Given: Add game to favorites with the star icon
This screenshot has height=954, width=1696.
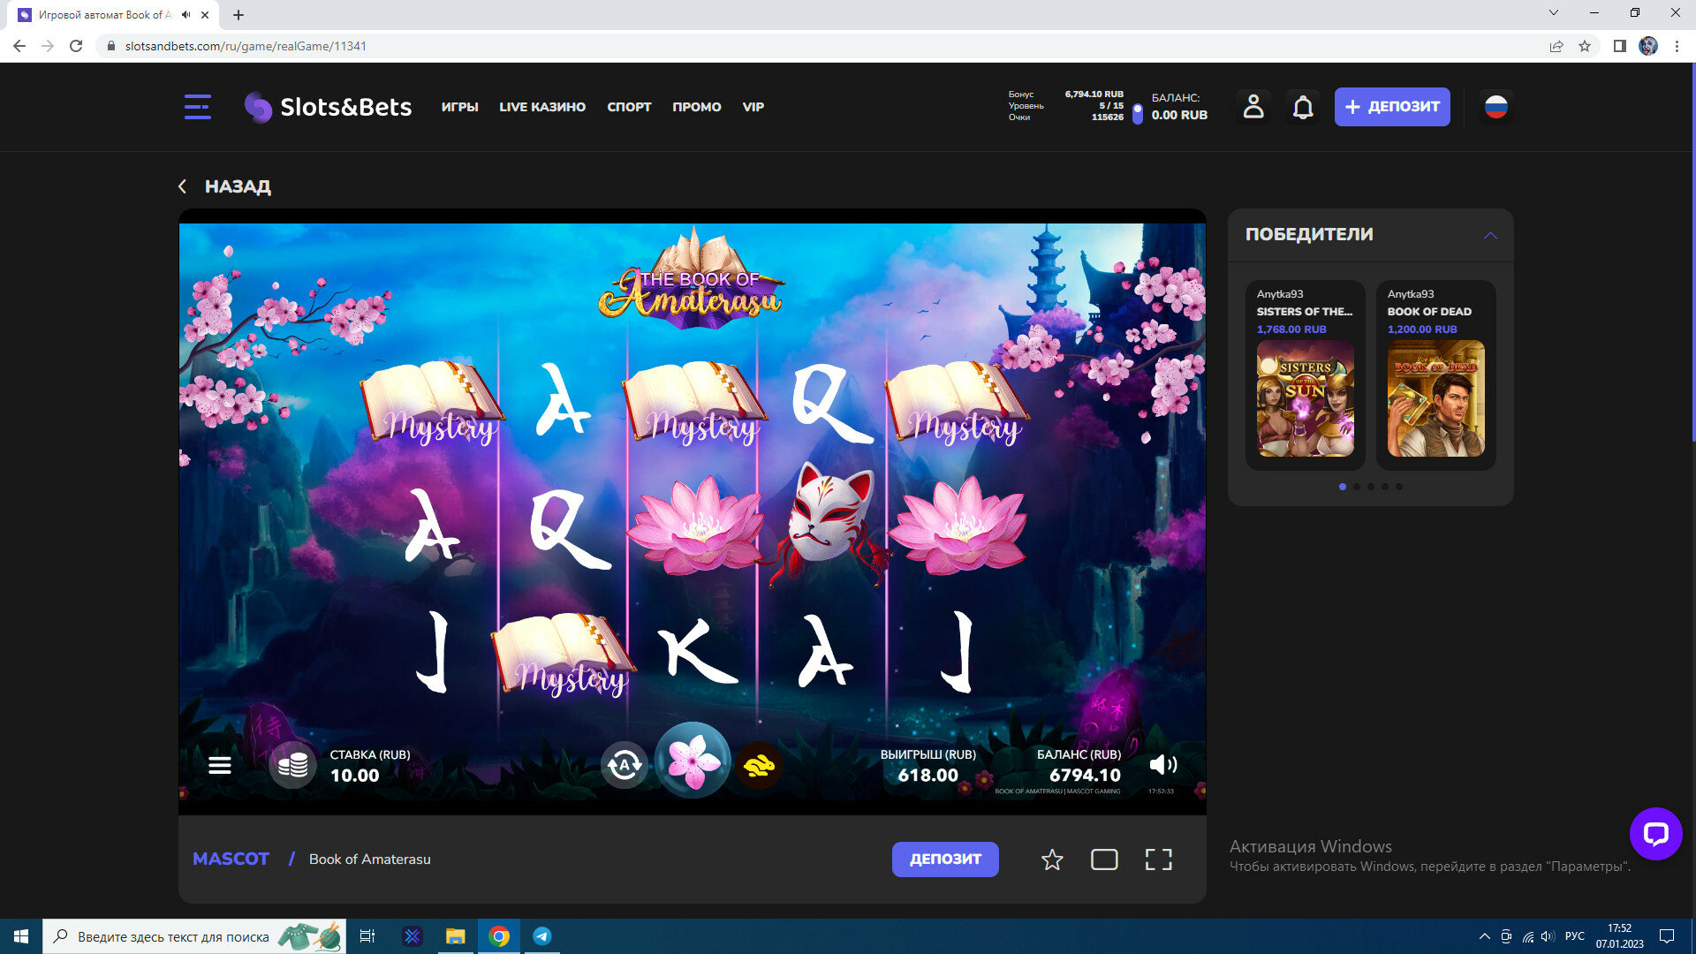Looking at the screenshot, I should click(1051, 859).
